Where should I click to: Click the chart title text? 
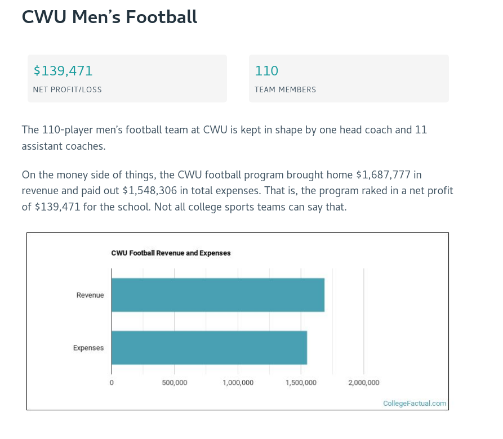171,253
